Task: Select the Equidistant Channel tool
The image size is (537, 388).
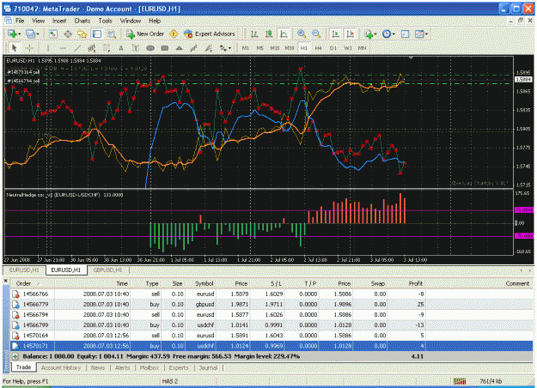Action: coord(92,48)
